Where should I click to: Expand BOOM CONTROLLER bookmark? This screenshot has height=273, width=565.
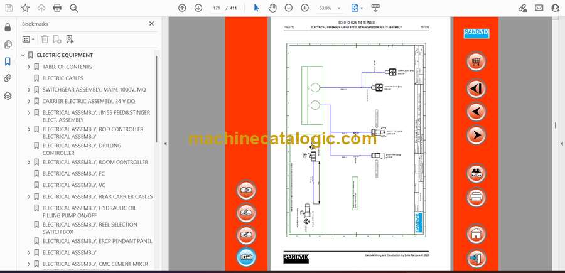[29, 163]
